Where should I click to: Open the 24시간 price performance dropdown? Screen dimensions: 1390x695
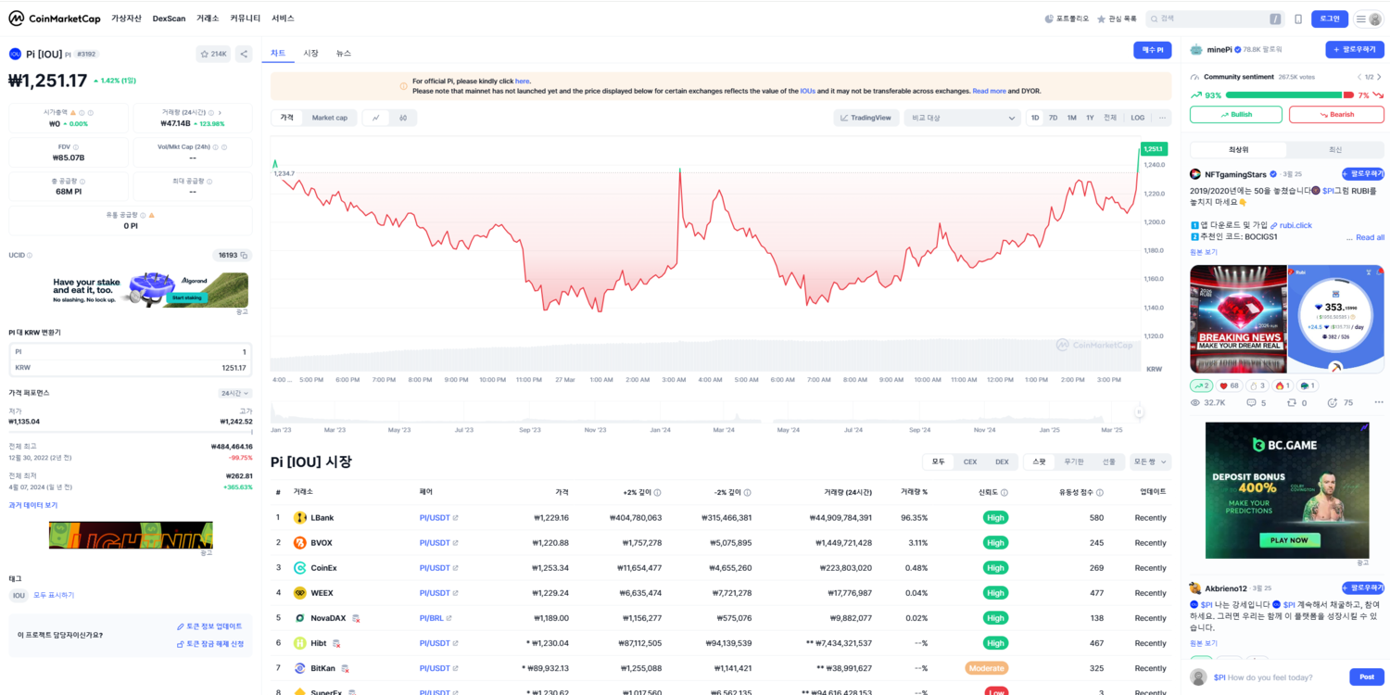234,393
